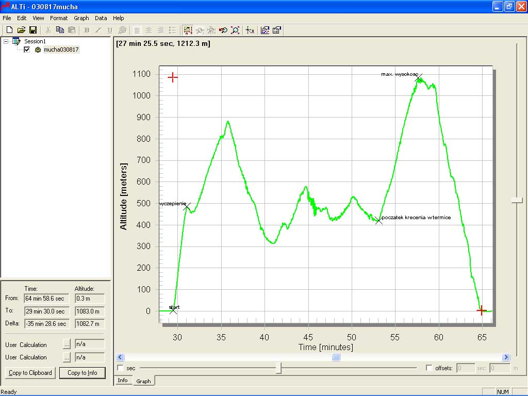The image size is (528, 396).
Task: Tick the offsets checkbox
Action: point(429,368)
